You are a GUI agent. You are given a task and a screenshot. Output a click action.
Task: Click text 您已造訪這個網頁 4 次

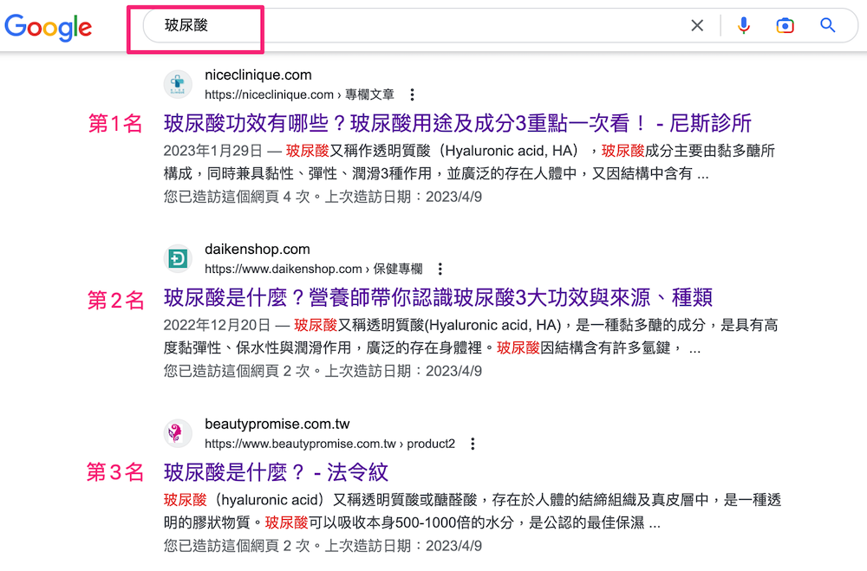[x=237, y=197]
